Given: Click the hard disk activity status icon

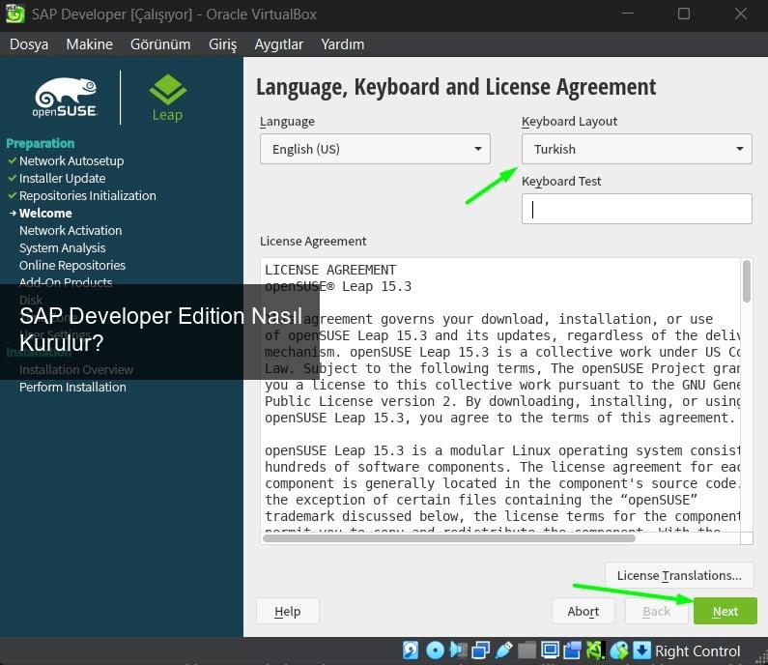Looking at the screenshot, I should pos(411,651).
